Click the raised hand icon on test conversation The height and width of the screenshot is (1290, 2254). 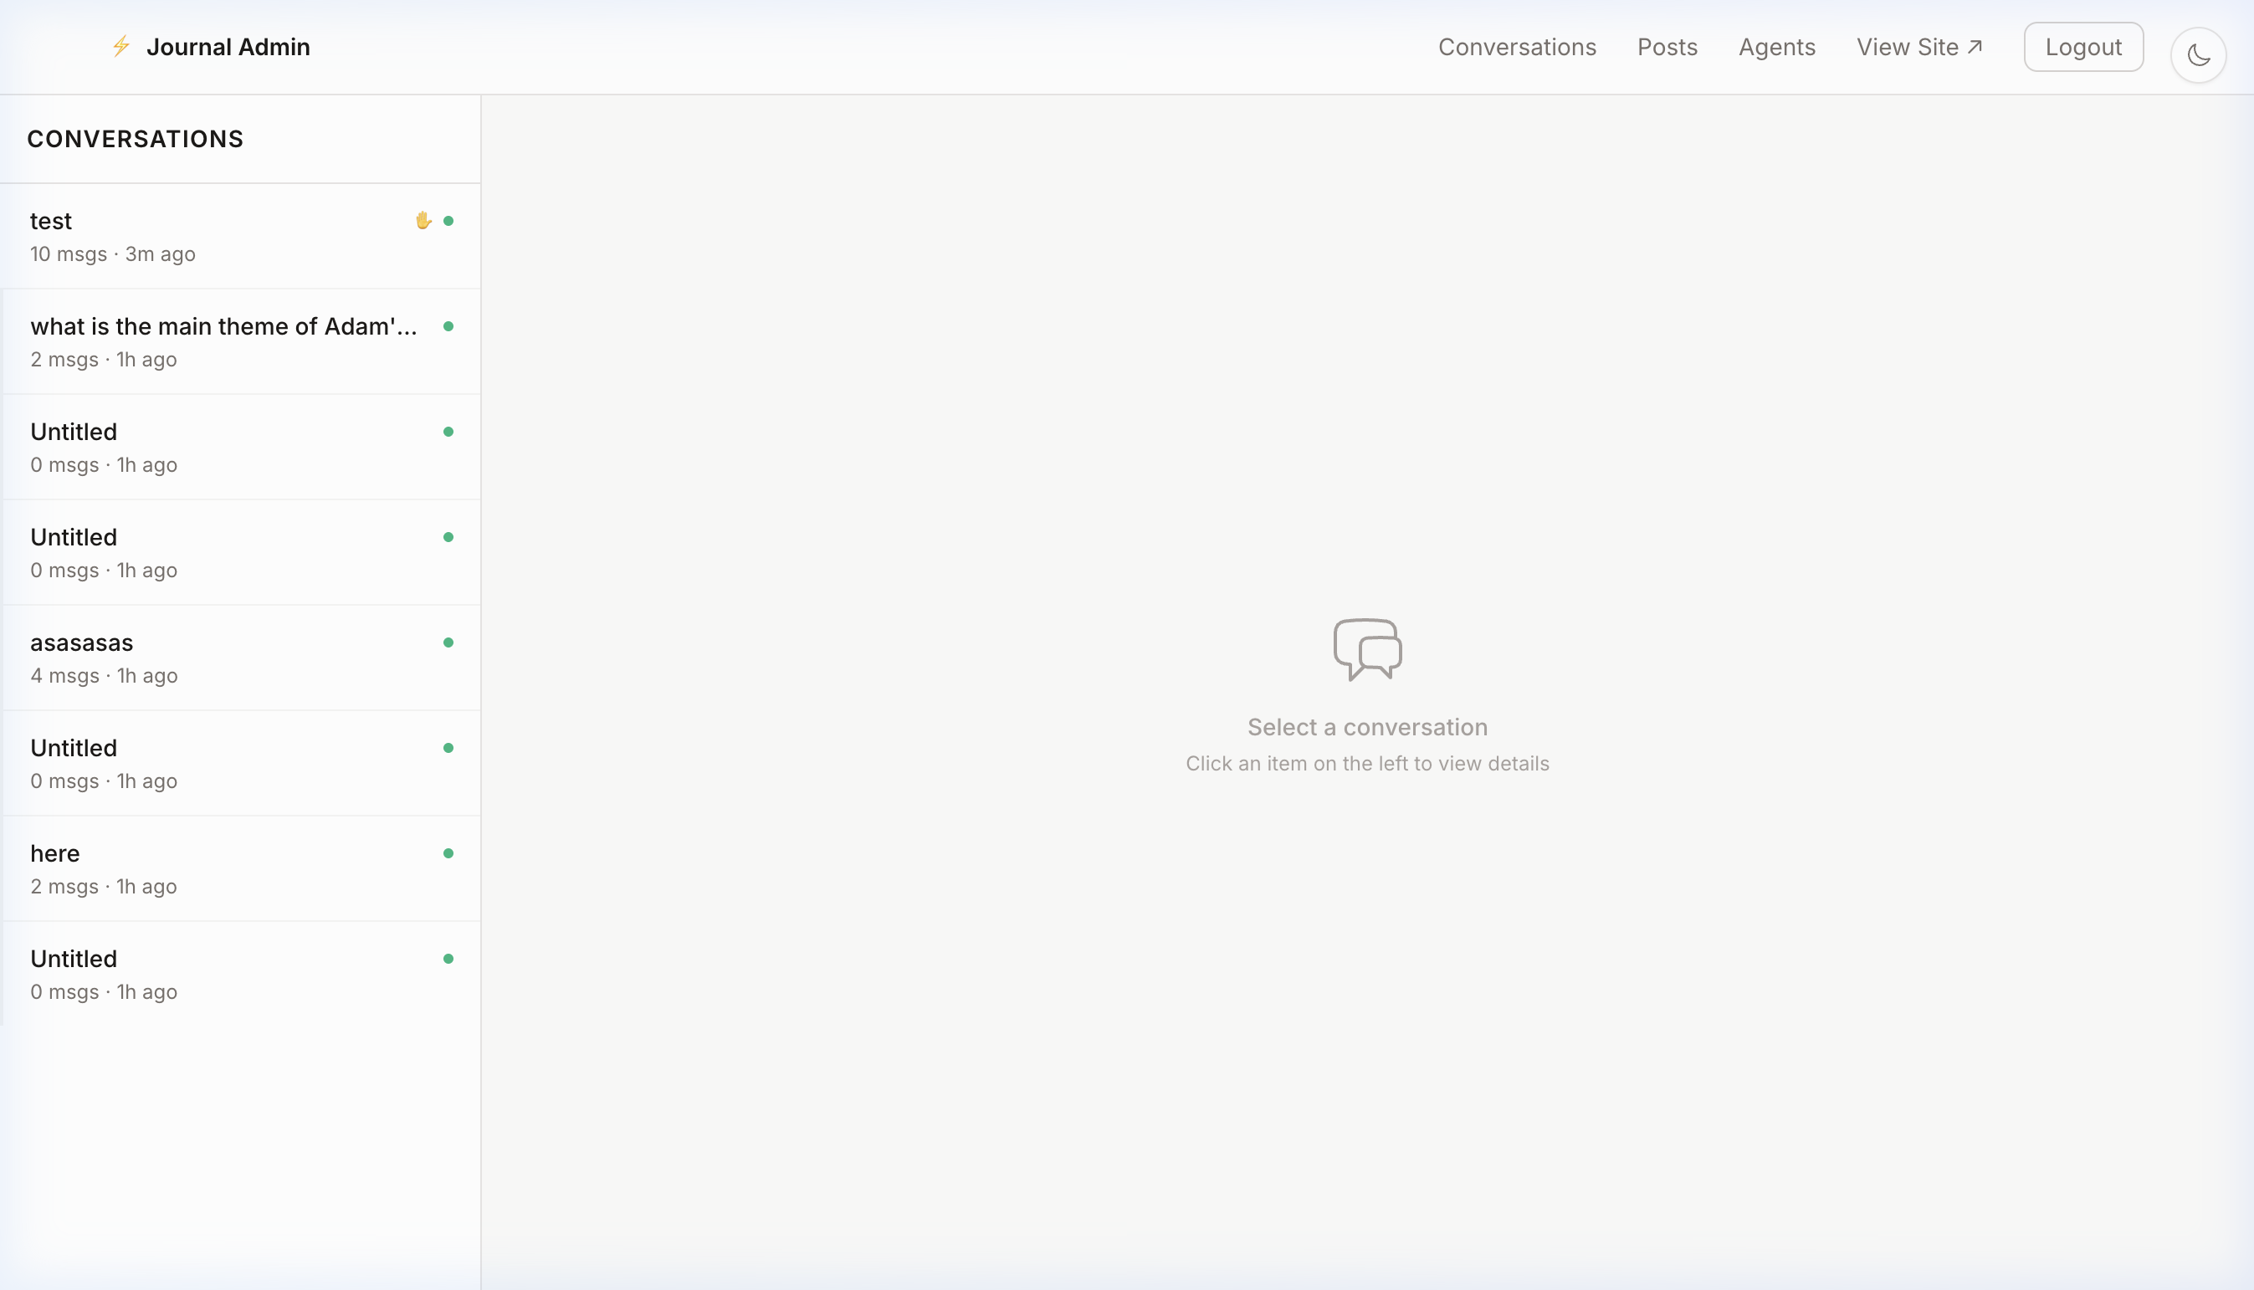(x=423, y=221)
